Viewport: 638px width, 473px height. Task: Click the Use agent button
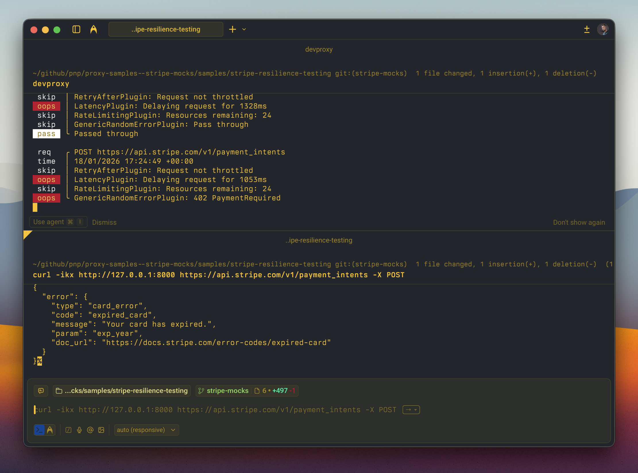click(58, 222)
